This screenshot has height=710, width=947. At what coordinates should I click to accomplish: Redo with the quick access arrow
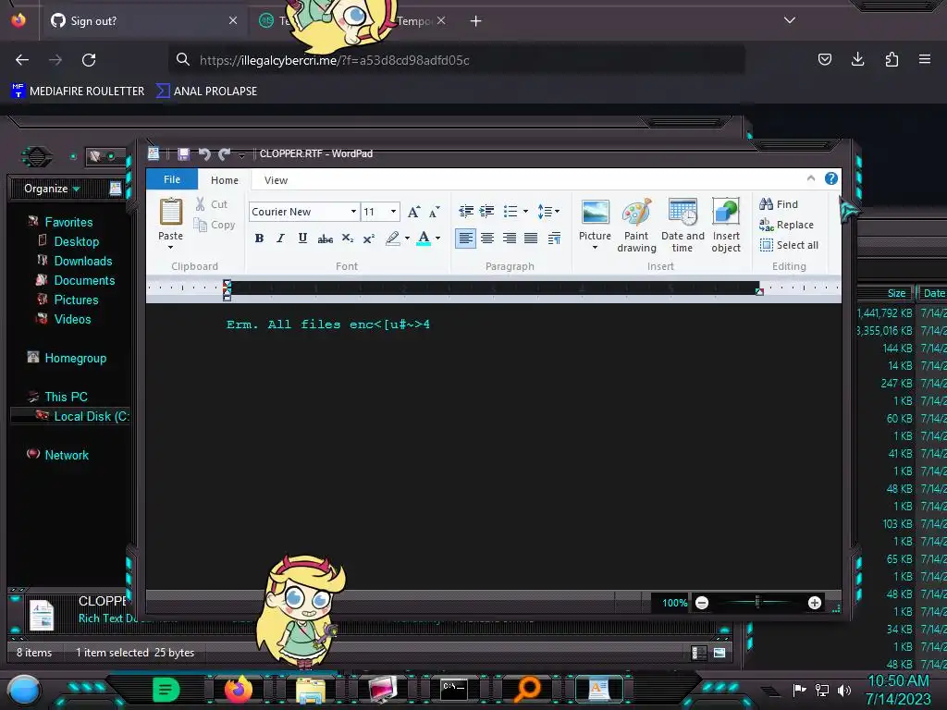(224, 154)
